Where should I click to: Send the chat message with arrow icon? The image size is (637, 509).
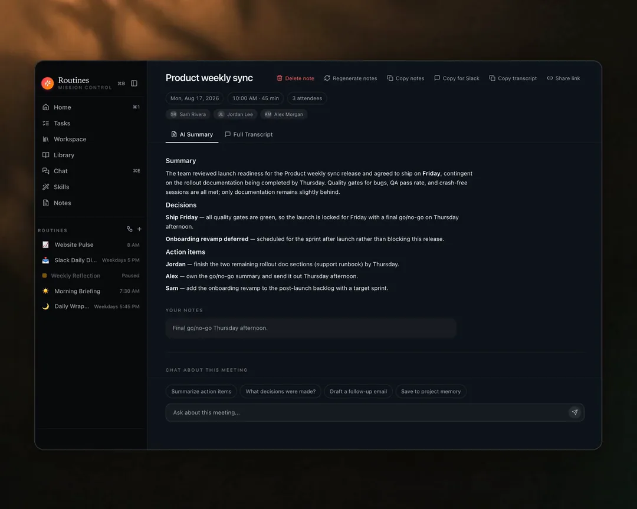574,412
